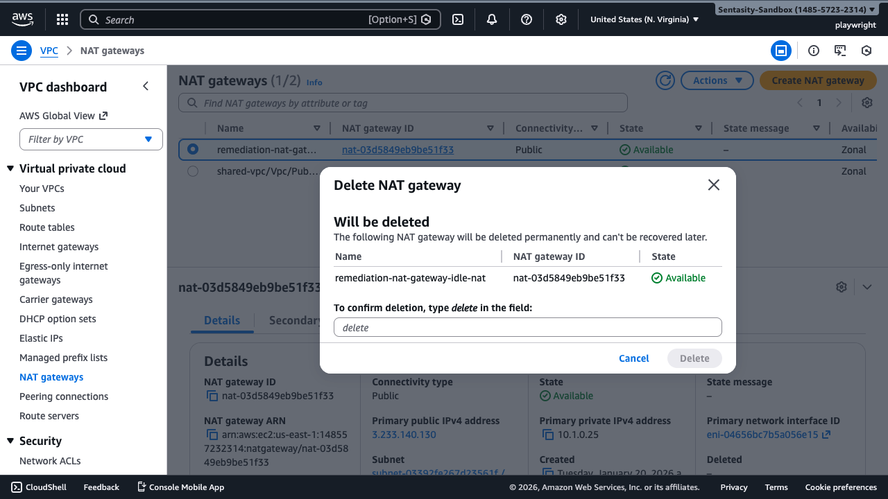
Task: Click the hamburger menu beside VPC breadcrumb
Action: click(x=22, y=50)
